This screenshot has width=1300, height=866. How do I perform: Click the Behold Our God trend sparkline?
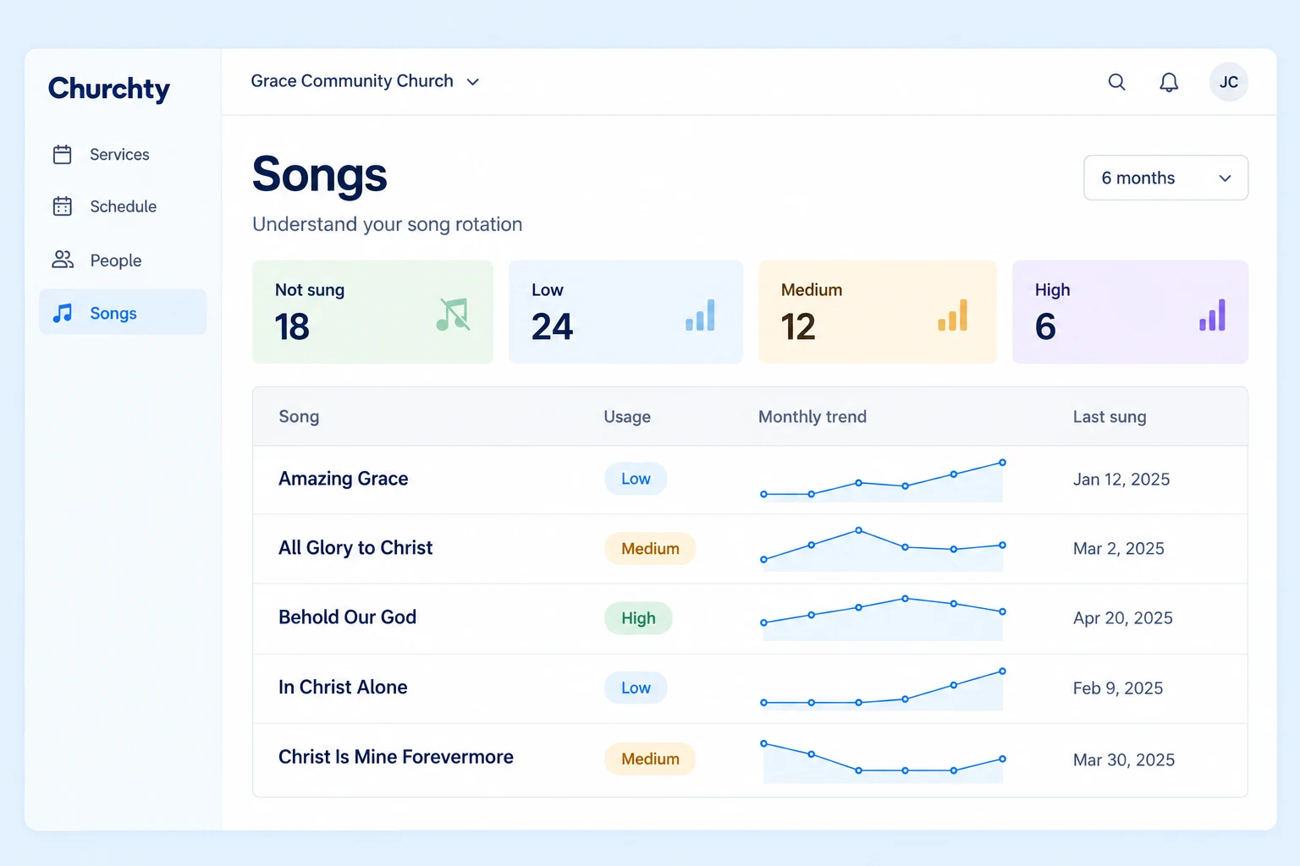(883, 618)
